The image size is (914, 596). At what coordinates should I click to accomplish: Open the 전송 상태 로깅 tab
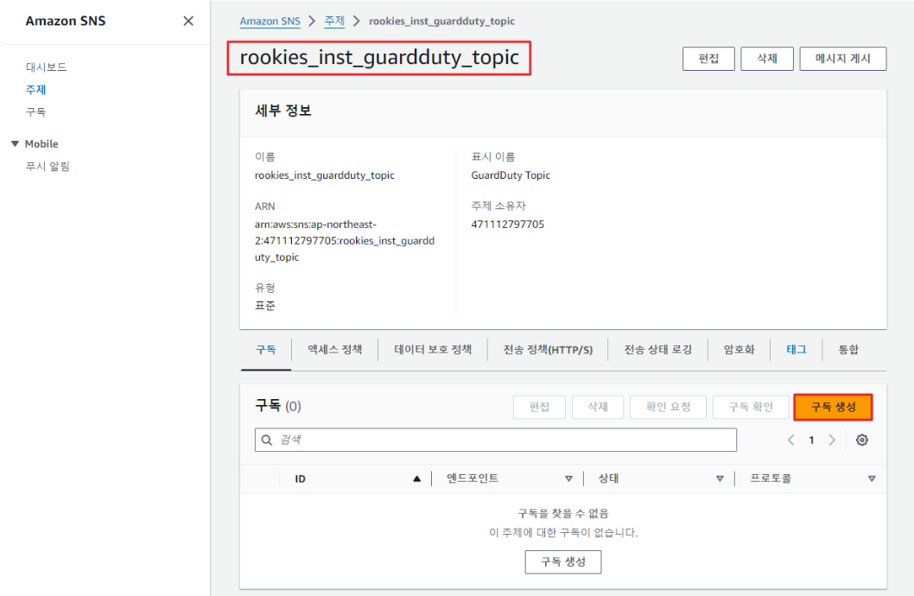(657, 350)
